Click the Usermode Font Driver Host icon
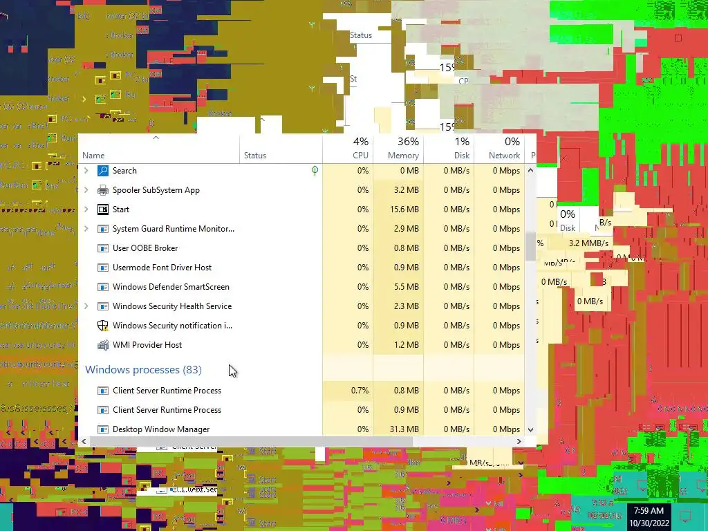 coord(103,268)
